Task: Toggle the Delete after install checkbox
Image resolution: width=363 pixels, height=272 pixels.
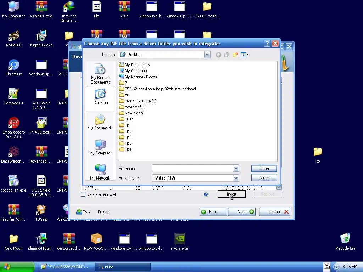Action: point(83,194)
